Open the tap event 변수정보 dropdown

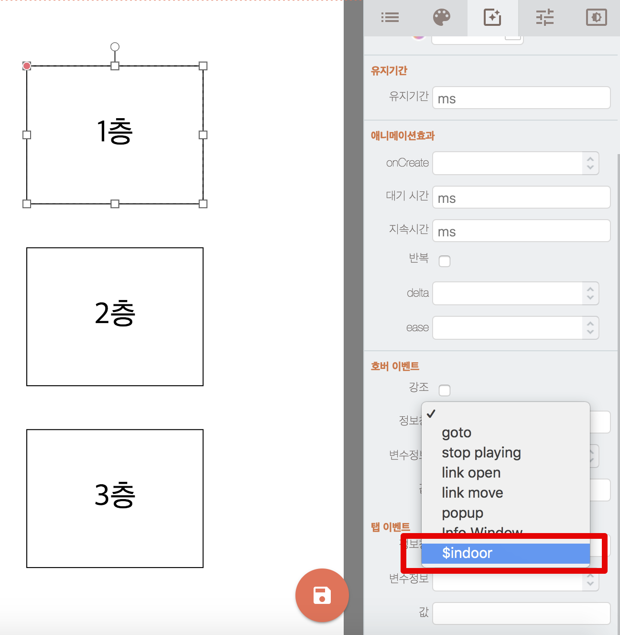tap(516, 580)
